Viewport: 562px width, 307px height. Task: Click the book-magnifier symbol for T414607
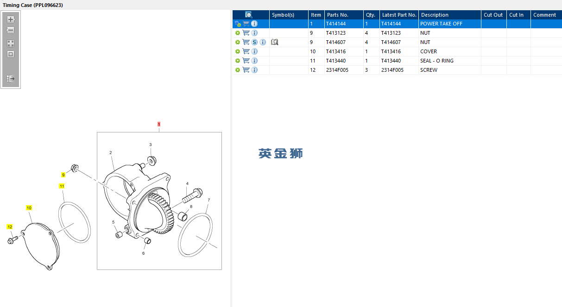pos(274,42)
